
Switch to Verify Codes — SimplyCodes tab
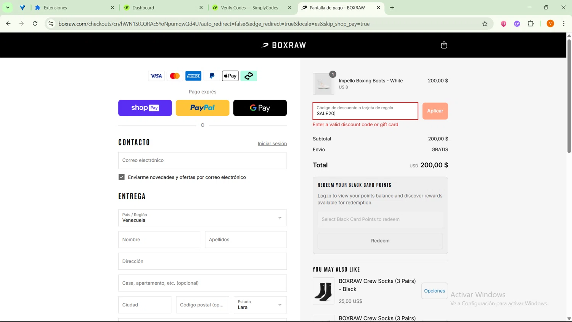pyautogui.click(x=252, y=8)
